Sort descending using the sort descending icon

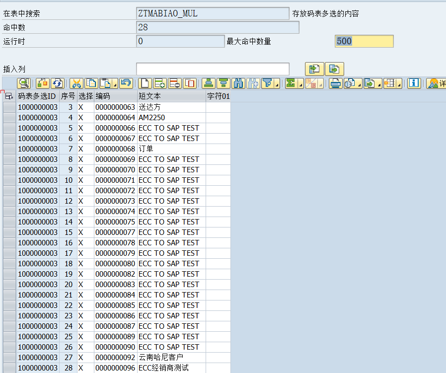pyautogui.click(x=223, y=83)
